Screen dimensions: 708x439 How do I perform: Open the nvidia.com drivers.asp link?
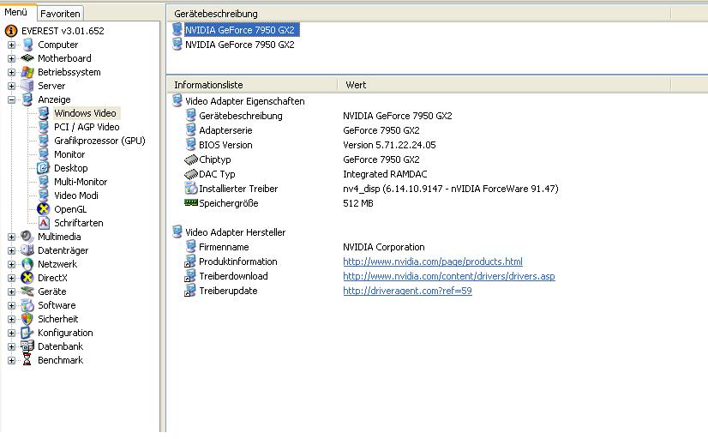tap(449, 276)
